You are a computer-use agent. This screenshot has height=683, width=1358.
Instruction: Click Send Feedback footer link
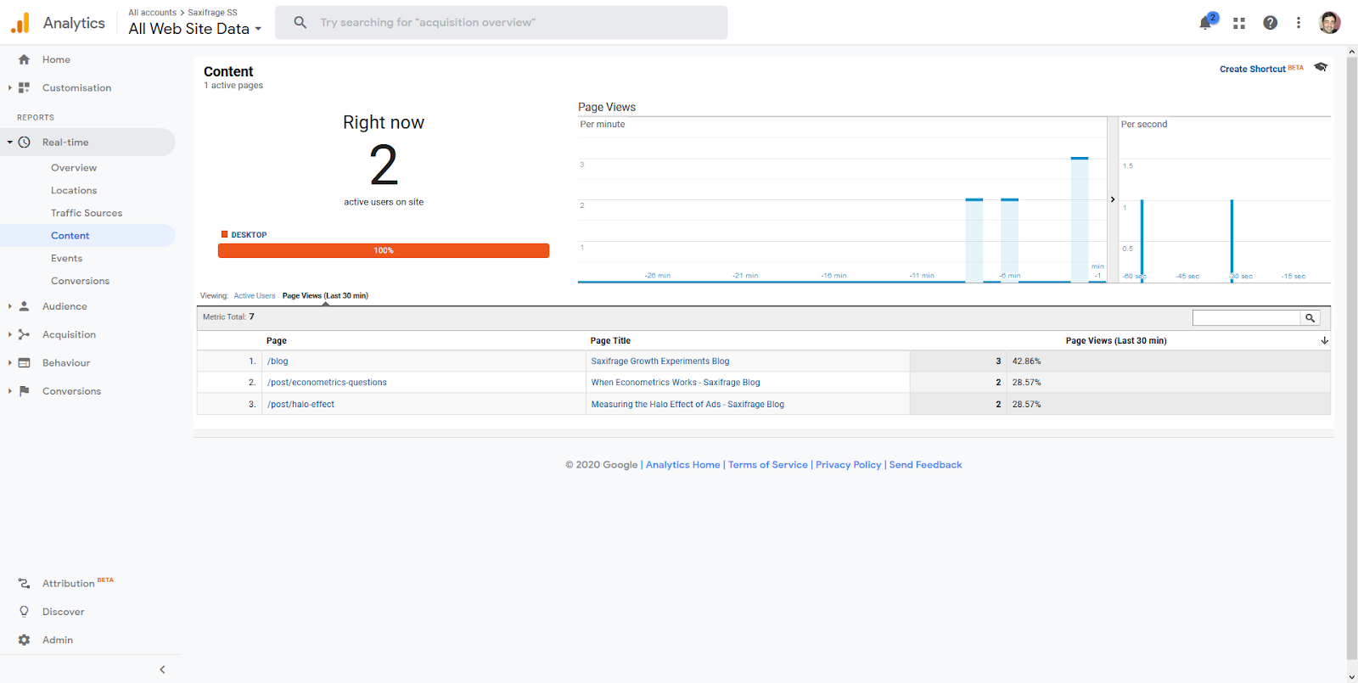(x=925, y=465)
